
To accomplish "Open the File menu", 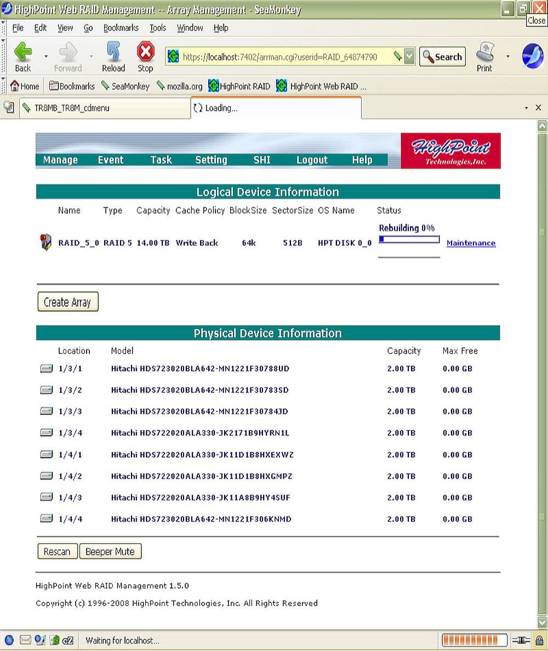I will [x=18, y=28].
